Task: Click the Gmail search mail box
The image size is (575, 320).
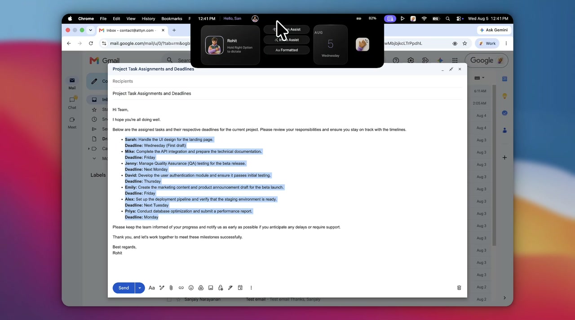Action: point(180,60)
